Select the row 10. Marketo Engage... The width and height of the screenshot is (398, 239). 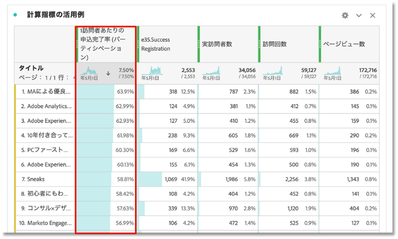coord(46,223)
